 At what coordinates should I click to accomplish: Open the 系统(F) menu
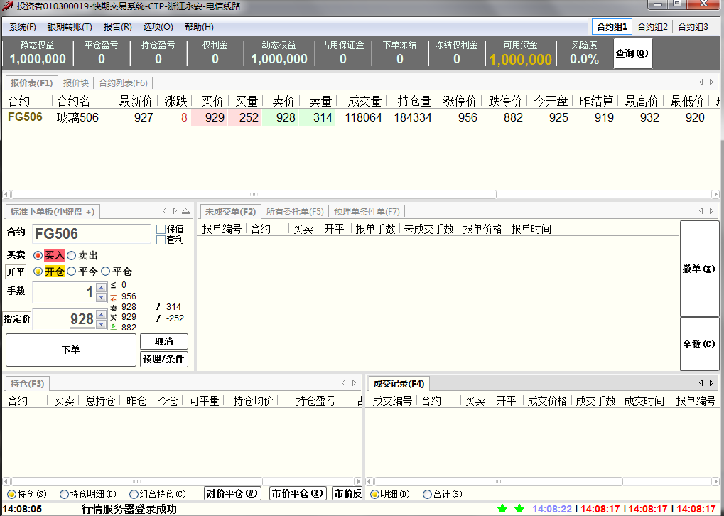pos(23,27)
